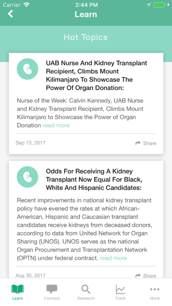
Task: Open read more on UNOS article
Action: (x=113, y=258)
